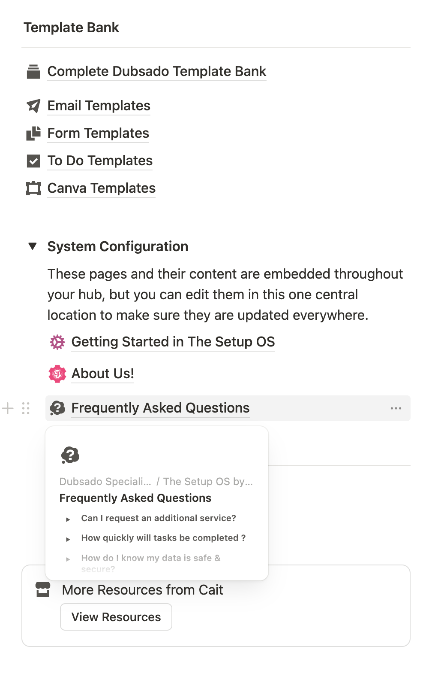This screenshot has width=438, height=674.
Task: Click the frame icon beside Canva Templates
Action: tap(33, 188)
